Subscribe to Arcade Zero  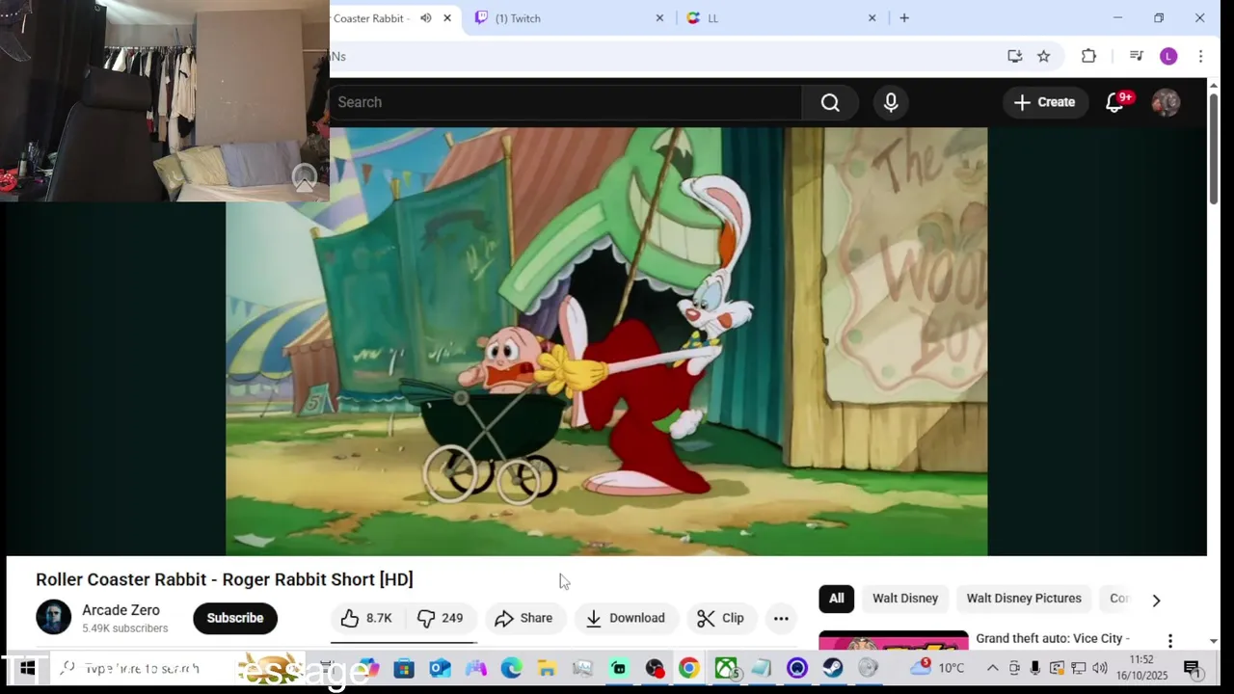click(235, 618)
